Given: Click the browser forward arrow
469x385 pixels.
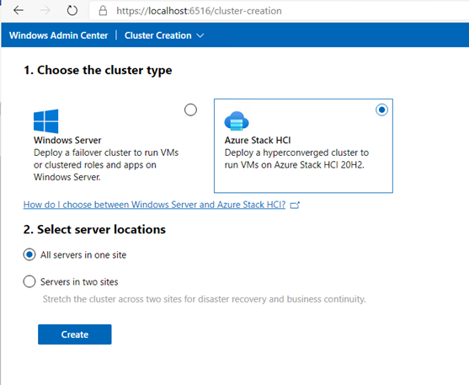Looking at the screenshot, I should pyautogui.click(x=45, y=11).
